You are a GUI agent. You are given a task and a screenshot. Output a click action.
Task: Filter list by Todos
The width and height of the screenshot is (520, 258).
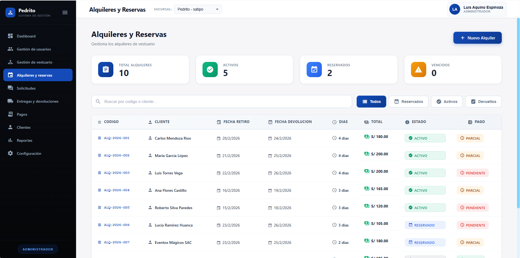(371, 102)
